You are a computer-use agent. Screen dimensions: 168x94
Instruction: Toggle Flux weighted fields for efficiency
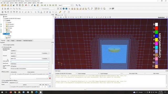pyautogui.click(x=2, y=80)
